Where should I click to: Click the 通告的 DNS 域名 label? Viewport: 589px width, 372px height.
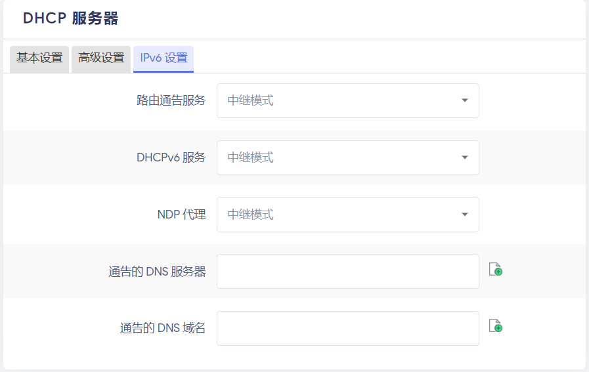163,328
